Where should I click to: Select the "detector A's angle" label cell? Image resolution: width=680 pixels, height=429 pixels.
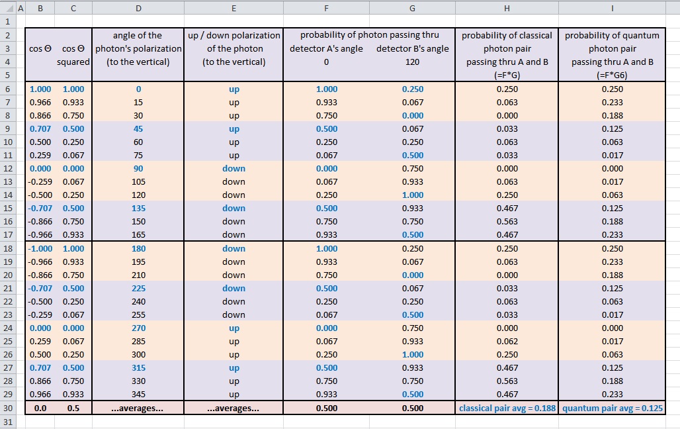(x=326, y=49)
